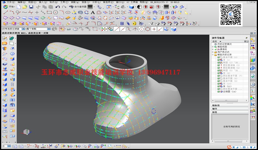Expand the 用户表达式 tree node
Viewport: 258px width, 150px height.
pyautogui.click(x=213, y=52)
